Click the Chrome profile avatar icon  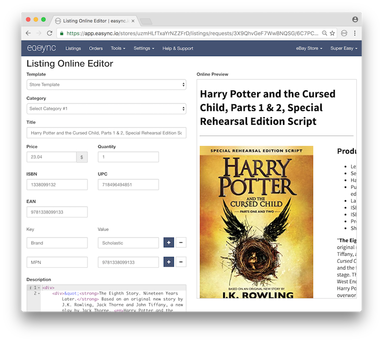[355, 20]
